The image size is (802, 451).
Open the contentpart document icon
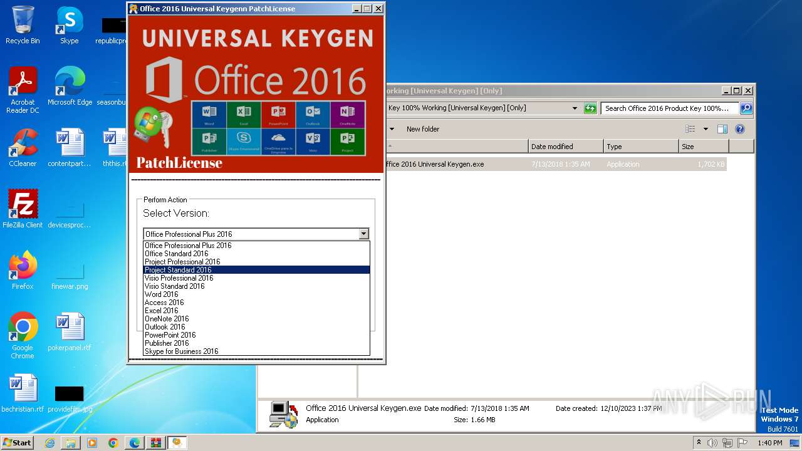click(70, 148)
